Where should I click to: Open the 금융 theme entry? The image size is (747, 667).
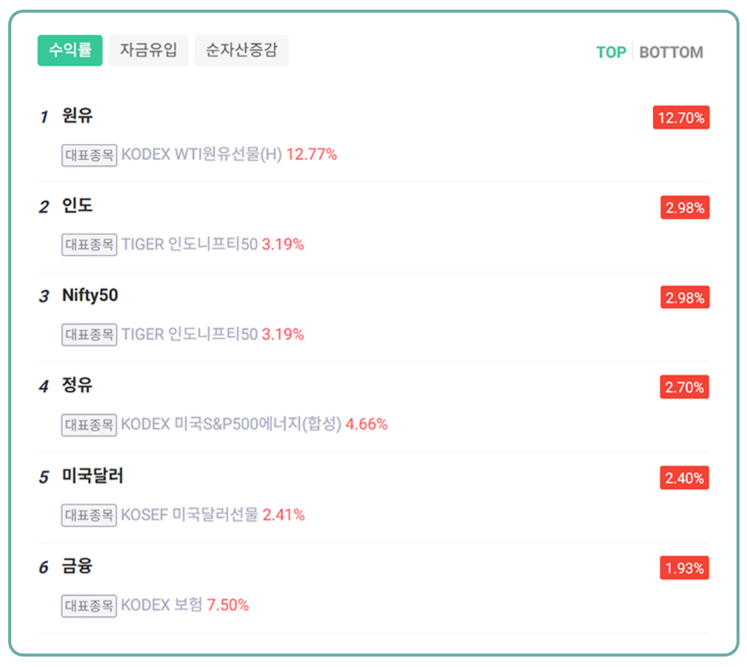(78, 566)
